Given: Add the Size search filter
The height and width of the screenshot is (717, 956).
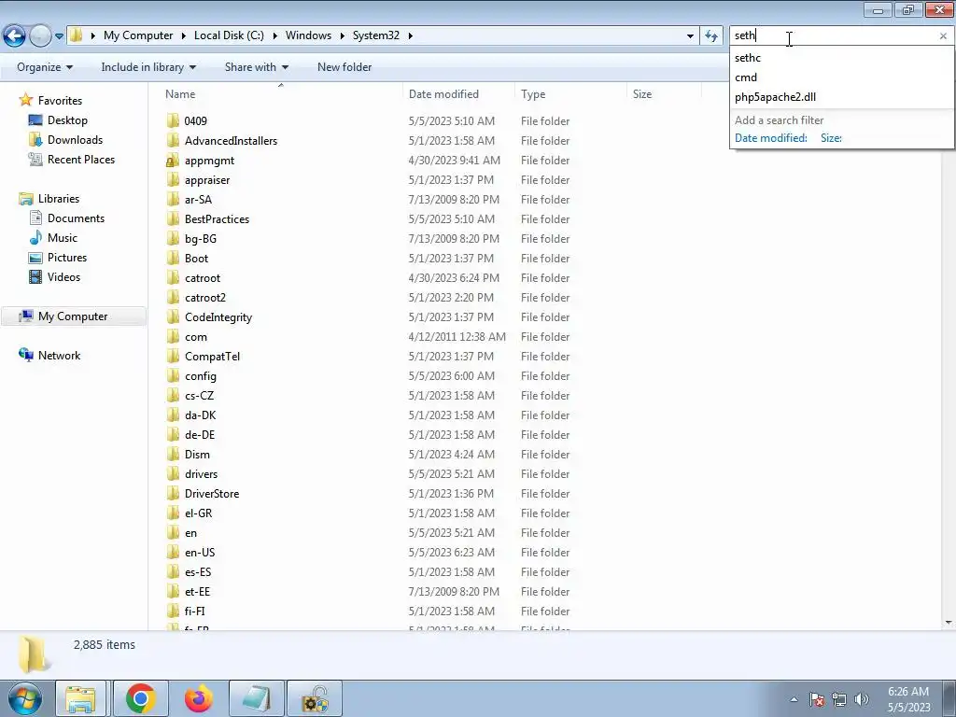Looking at the screenshot, I should (x=831, y=138).
